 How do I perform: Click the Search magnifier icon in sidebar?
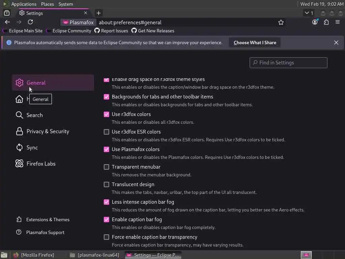(x=19, y=115)
